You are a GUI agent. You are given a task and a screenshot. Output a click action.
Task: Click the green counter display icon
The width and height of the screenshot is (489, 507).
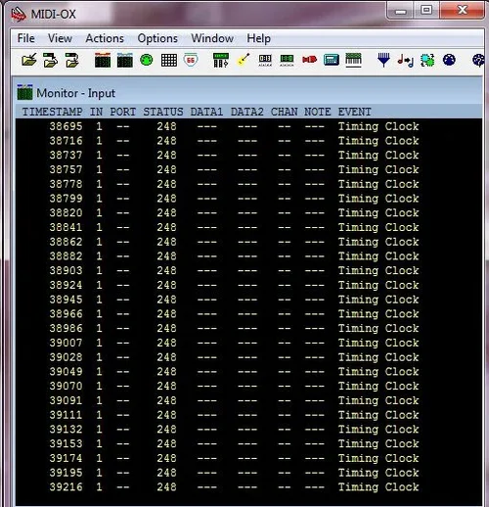coord(287,60)
